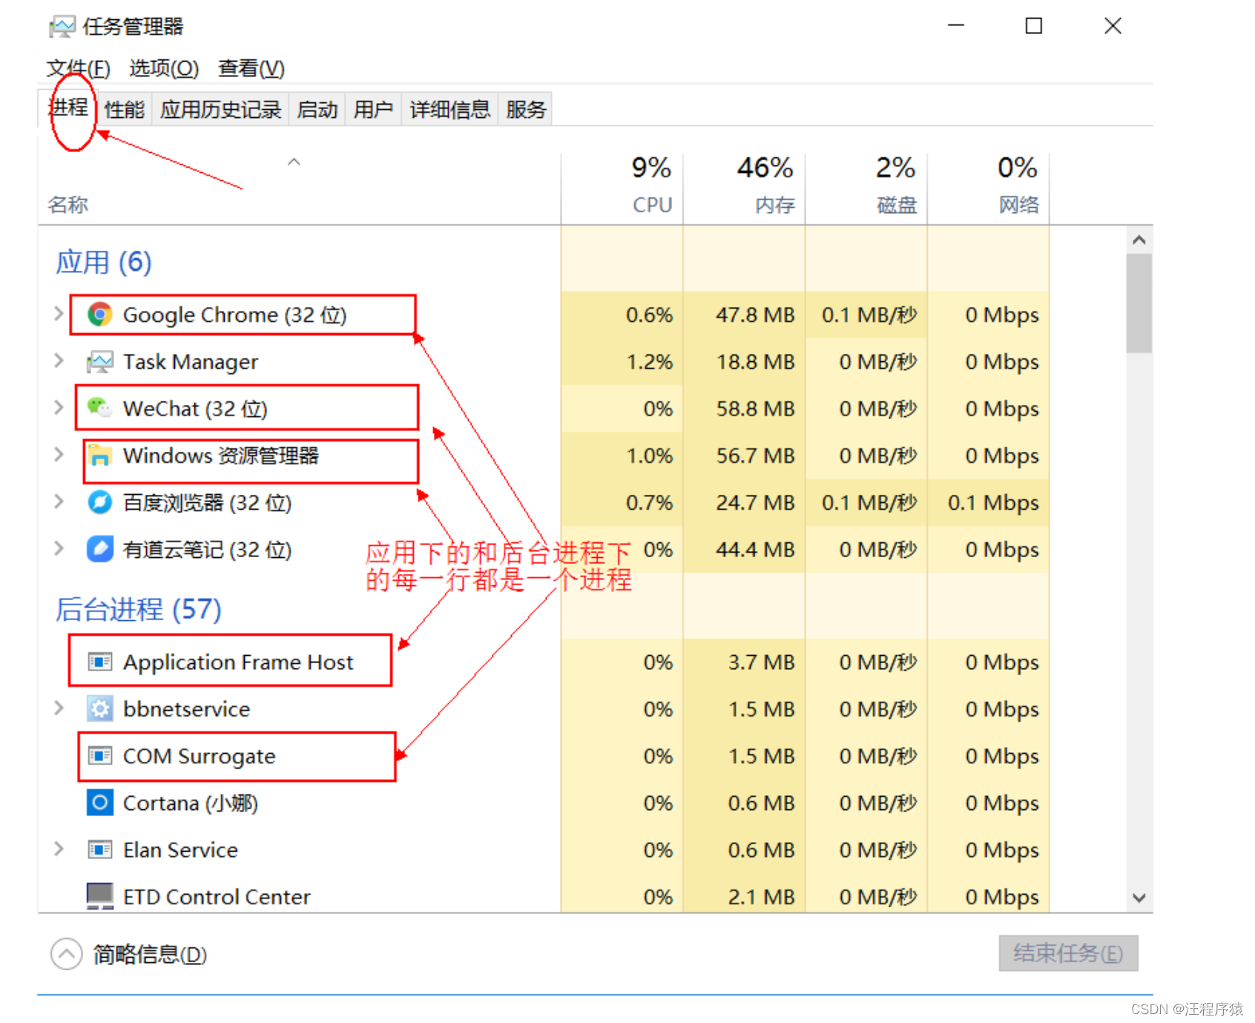Image resolution: width=1255 pixels, height=1023 pixels.
Task: Collapse to 简略信息 with circle arrow
Action: (x=67, y=954)
